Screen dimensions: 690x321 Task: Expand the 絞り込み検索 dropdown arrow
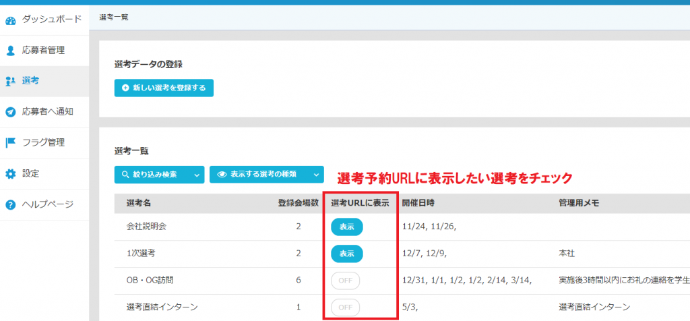coord(197,175)
